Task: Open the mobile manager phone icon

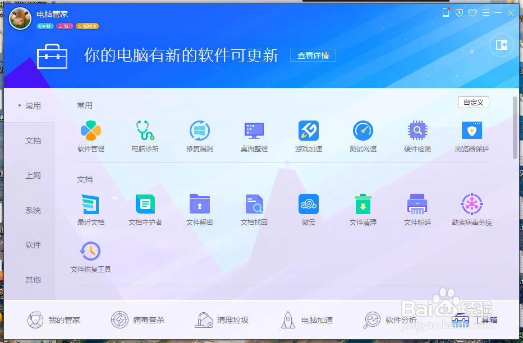Action: coord(446,12)
